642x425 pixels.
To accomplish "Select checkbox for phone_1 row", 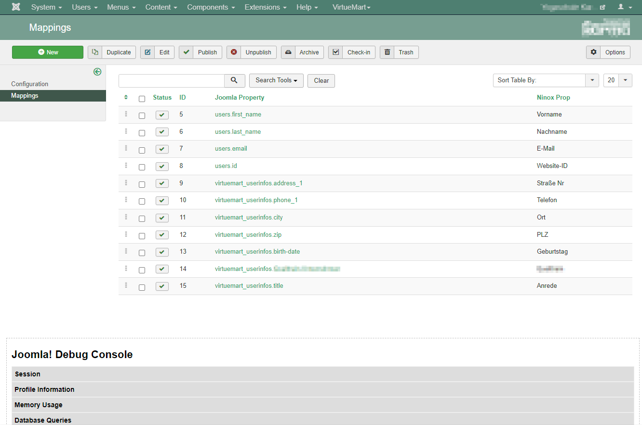I will (142, 202).
